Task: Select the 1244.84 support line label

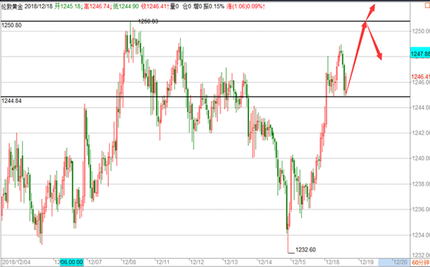Action: 12,101
